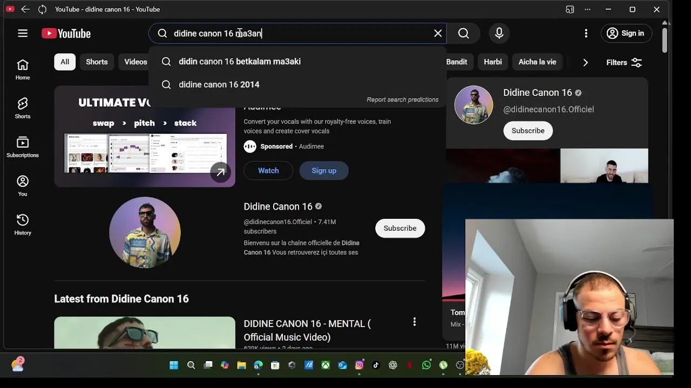Click 'Latest from Didine Canon 16' heading
The height and width of the screenshot is (388, 691).
tap(121, 299)
